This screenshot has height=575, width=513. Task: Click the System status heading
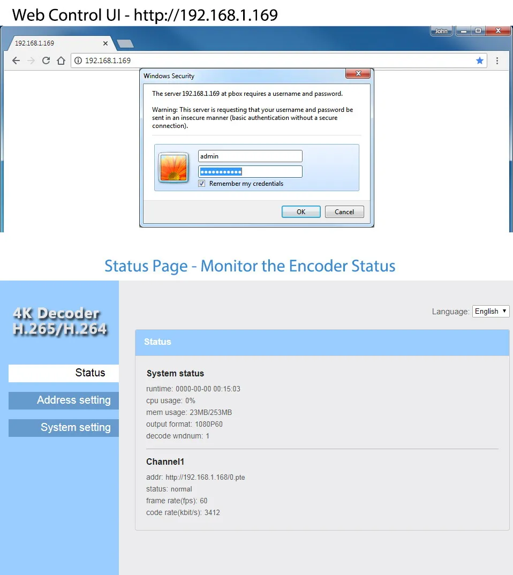[175, 373]
